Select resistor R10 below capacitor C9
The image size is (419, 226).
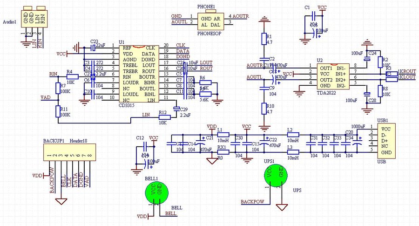pyautogui.click(x=264, y=109)
